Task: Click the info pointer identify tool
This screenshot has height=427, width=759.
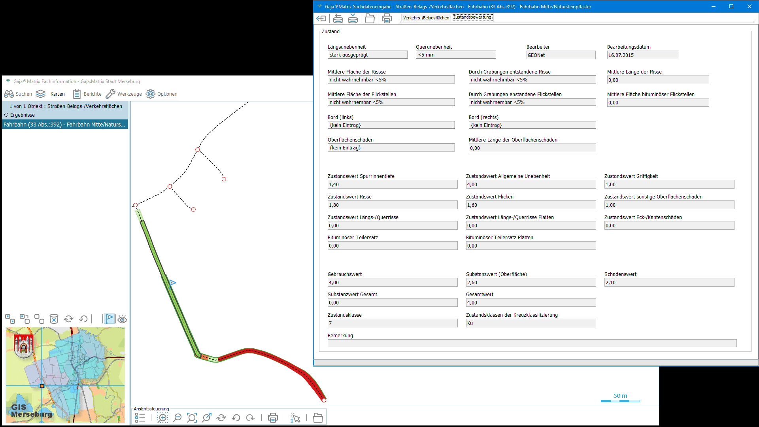Action: [295, 418]
